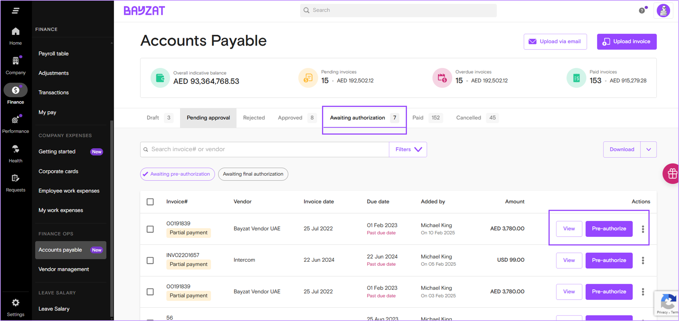679x321 pixels.
Task: Open Vendor management in sidebar
Action: (x=64, y=269)
